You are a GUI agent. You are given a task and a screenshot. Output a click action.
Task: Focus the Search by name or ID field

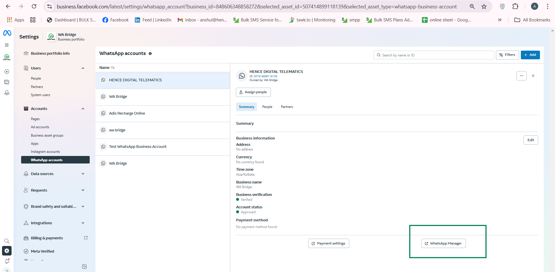(x=433, y=55)
